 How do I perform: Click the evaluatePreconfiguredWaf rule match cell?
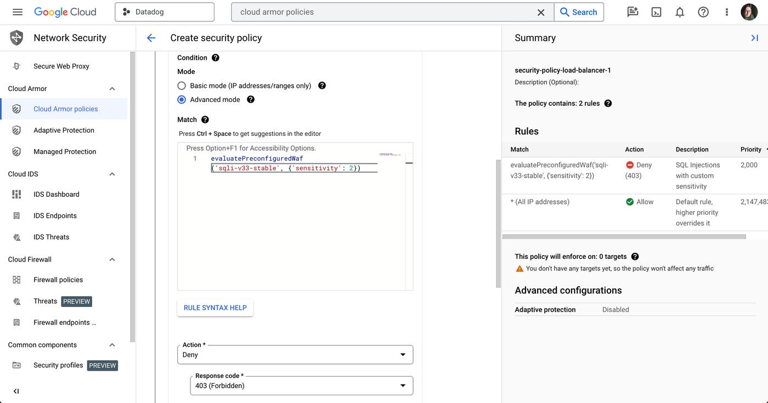click(x=560, y=170)
